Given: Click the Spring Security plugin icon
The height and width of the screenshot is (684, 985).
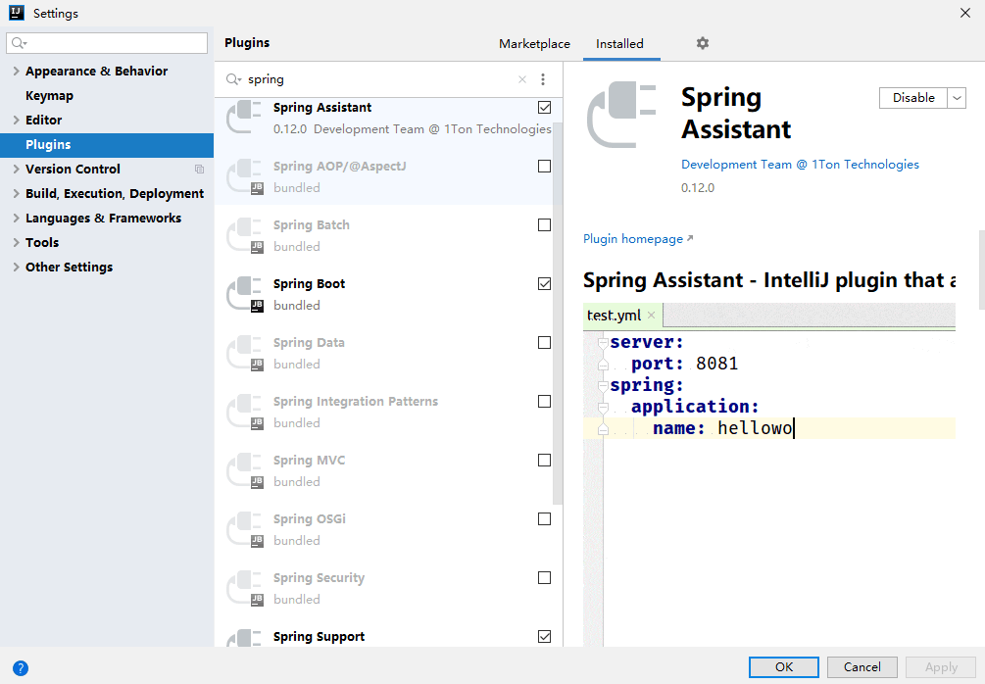Looking at the screenshot, I should point(244,588).
